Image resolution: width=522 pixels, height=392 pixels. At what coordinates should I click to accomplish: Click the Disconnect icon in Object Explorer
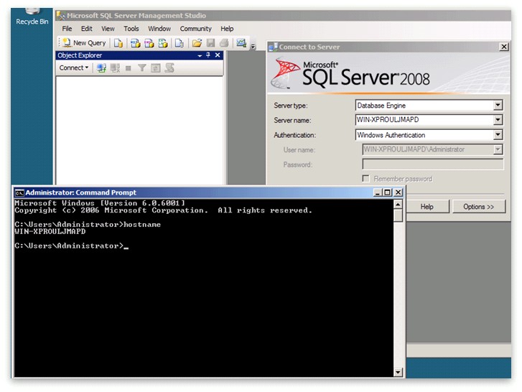coord(115,68)
